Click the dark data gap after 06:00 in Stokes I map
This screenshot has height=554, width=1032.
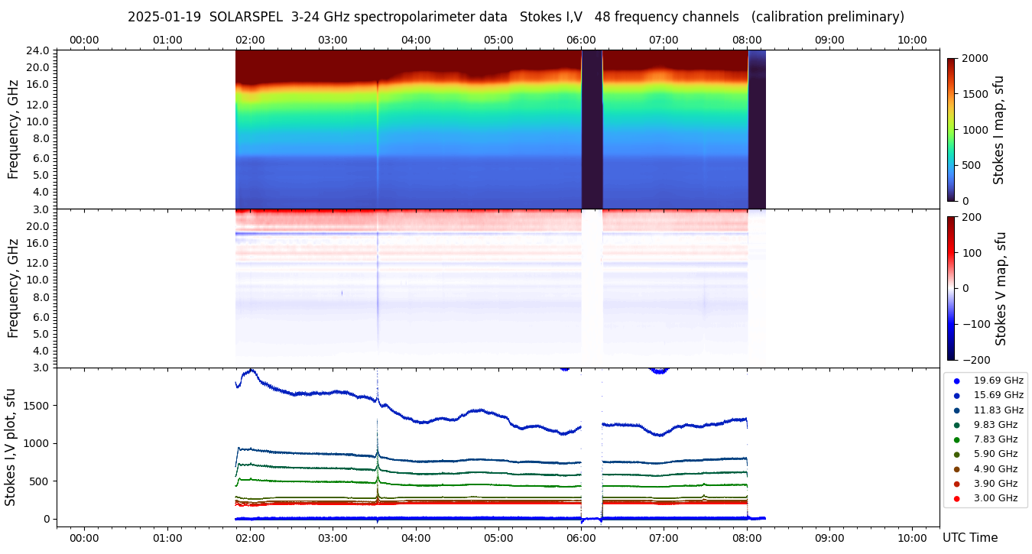(592, 129)
